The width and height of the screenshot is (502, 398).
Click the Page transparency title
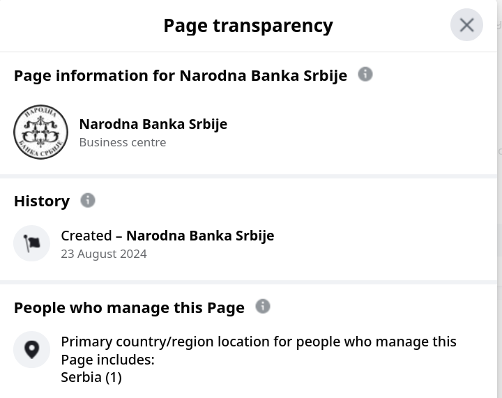248,26
